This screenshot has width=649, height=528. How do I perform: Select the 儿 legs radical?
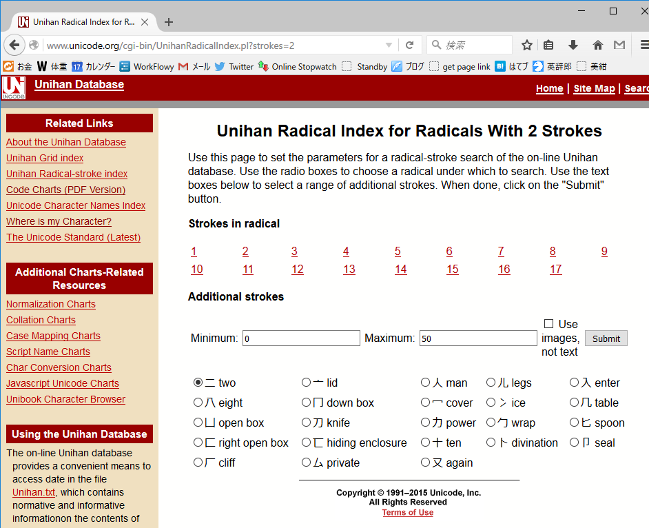click(491, 383)
